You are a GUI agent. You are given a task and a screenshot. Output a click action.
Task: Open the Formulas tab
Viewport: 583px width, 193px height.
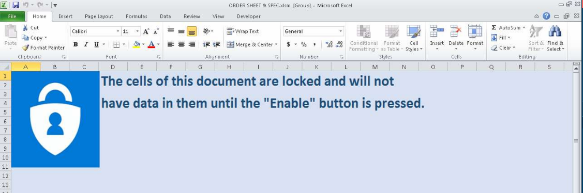[137, 17]
